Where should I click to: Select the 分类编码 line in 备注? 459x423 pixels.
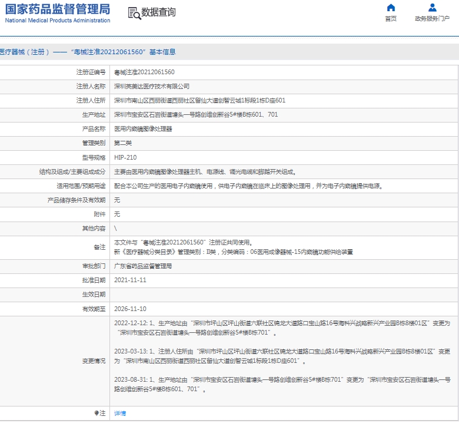(x=234, y=252)
